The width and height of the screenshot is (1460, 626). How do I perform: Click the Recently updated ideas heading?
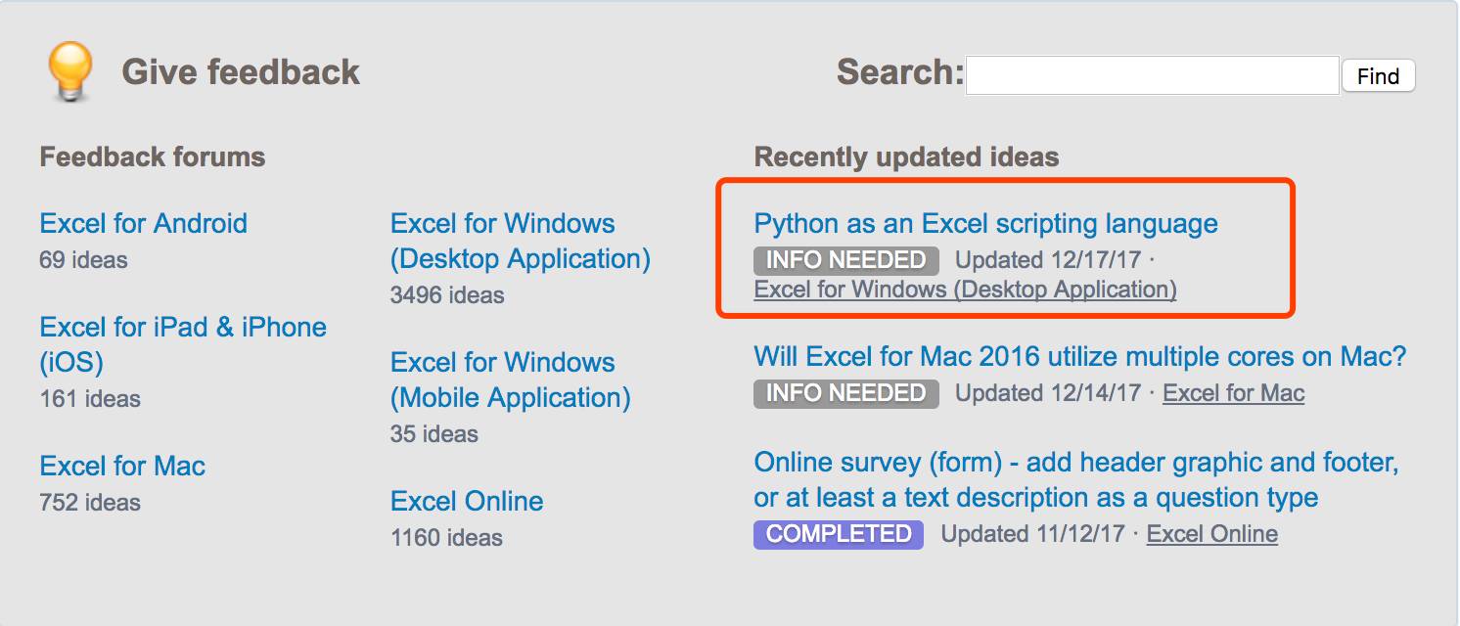pos(906,156)
